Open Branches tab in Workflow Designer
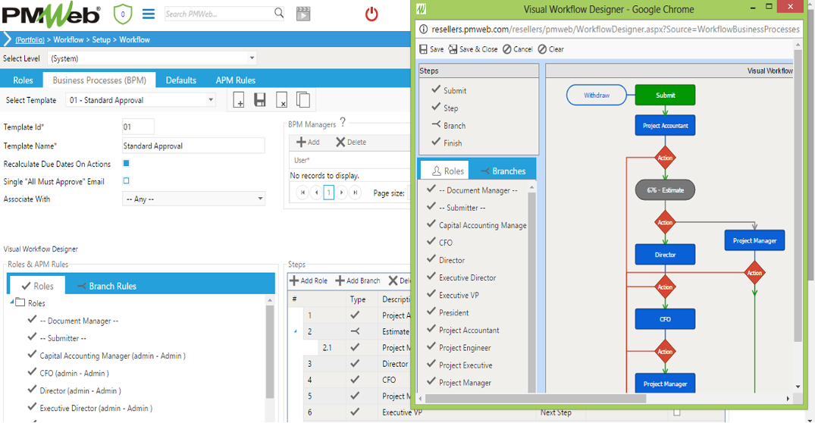 (x=503, y=171)
